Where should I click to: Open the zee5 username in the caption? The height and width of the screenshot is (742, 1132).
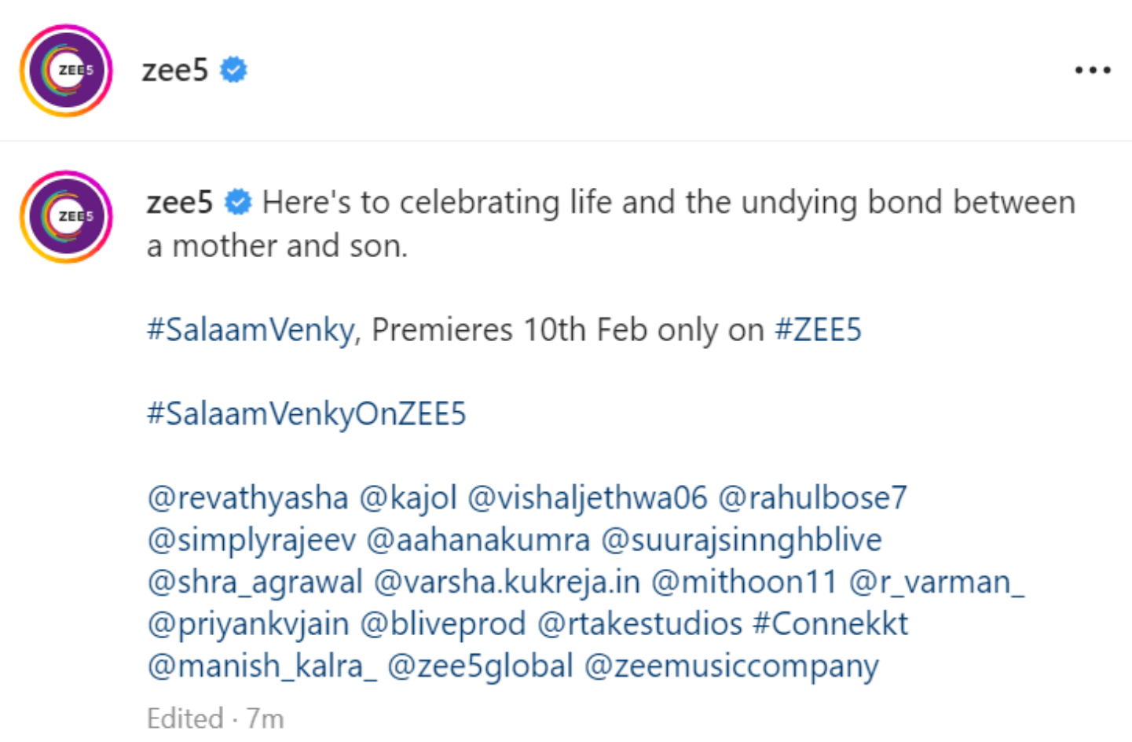tap(179, 203)
